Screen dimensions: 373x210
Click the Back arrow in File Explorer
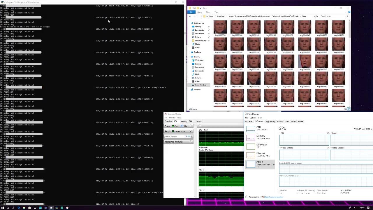click(x=190, y=16)
